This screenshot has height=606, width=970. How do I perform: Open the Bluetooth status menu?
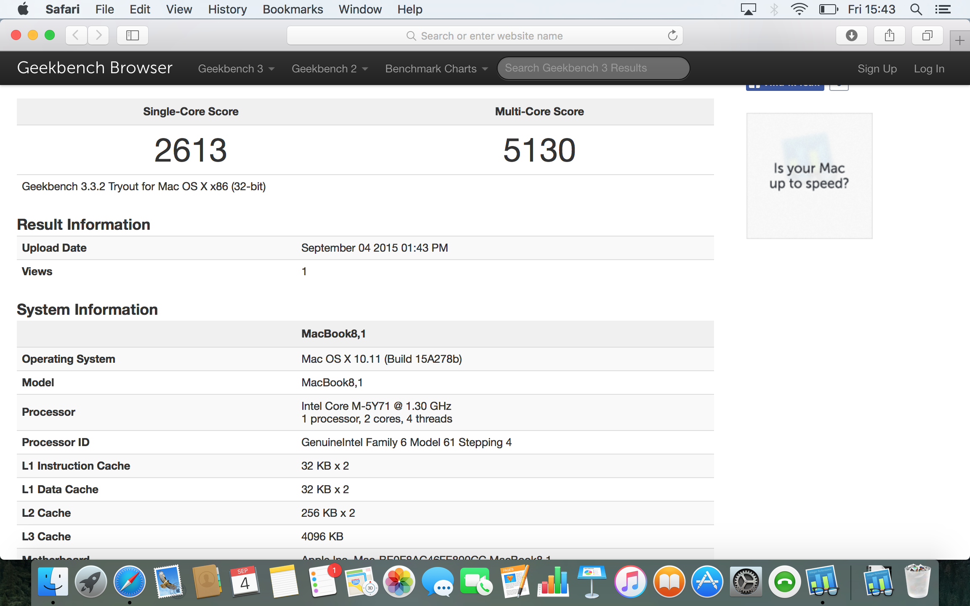tap(774, 9)
